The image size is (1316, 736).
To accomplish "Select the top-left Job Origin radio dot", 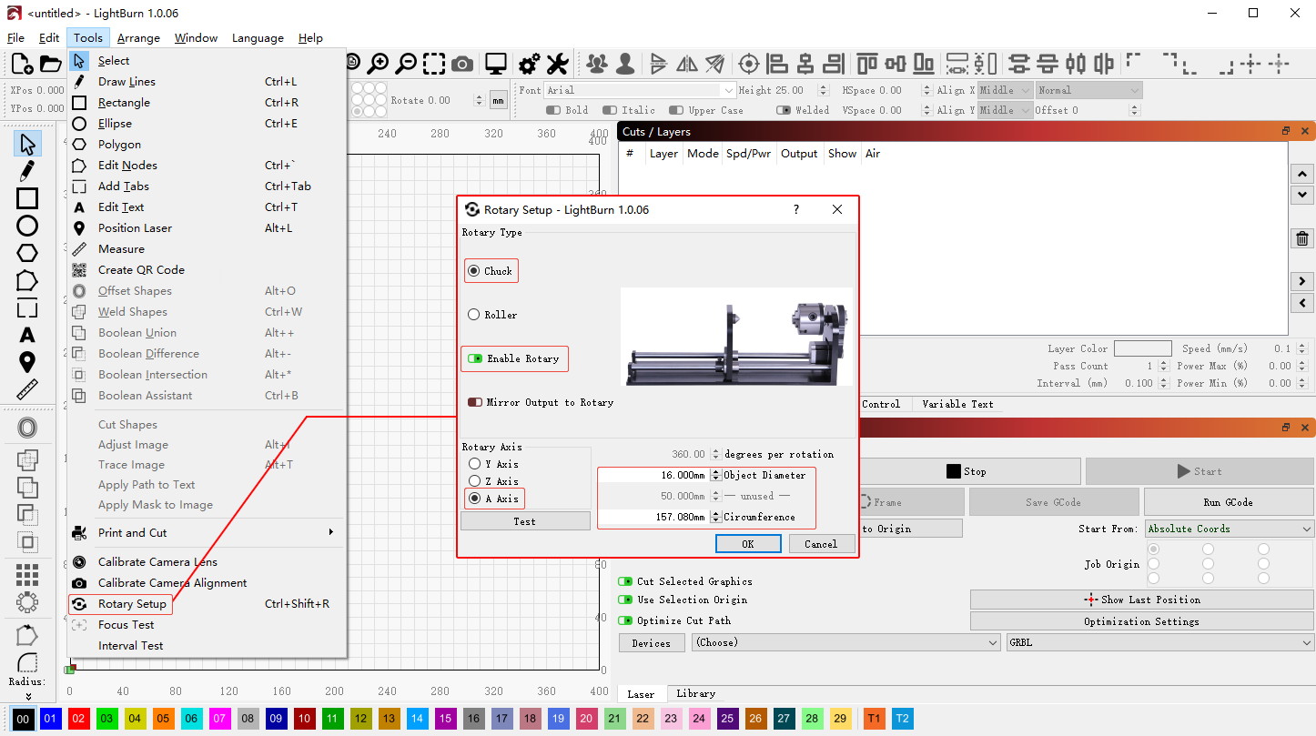I will 1154,549.
